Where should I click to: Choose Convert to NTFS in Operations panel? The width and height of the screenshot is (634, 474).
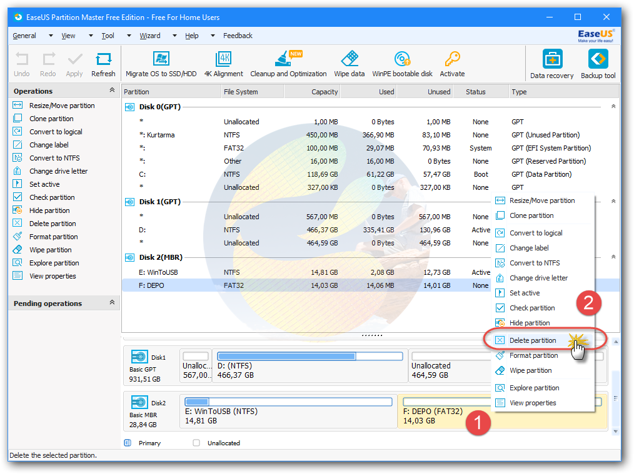click(54, 158)
